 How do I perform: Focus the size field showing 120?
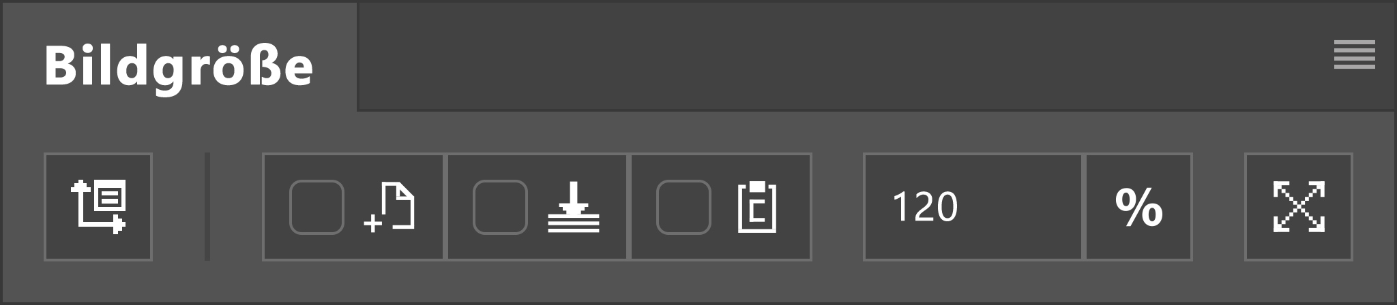point(973,207)
